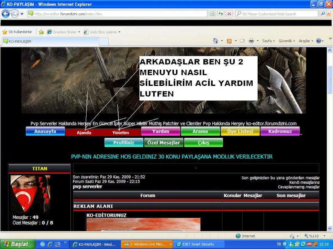Toggle the Compatibility View icon
Image resolution: width=333 pixels, height=249 pixels.
pyautogui.click(x=212, y=14)
